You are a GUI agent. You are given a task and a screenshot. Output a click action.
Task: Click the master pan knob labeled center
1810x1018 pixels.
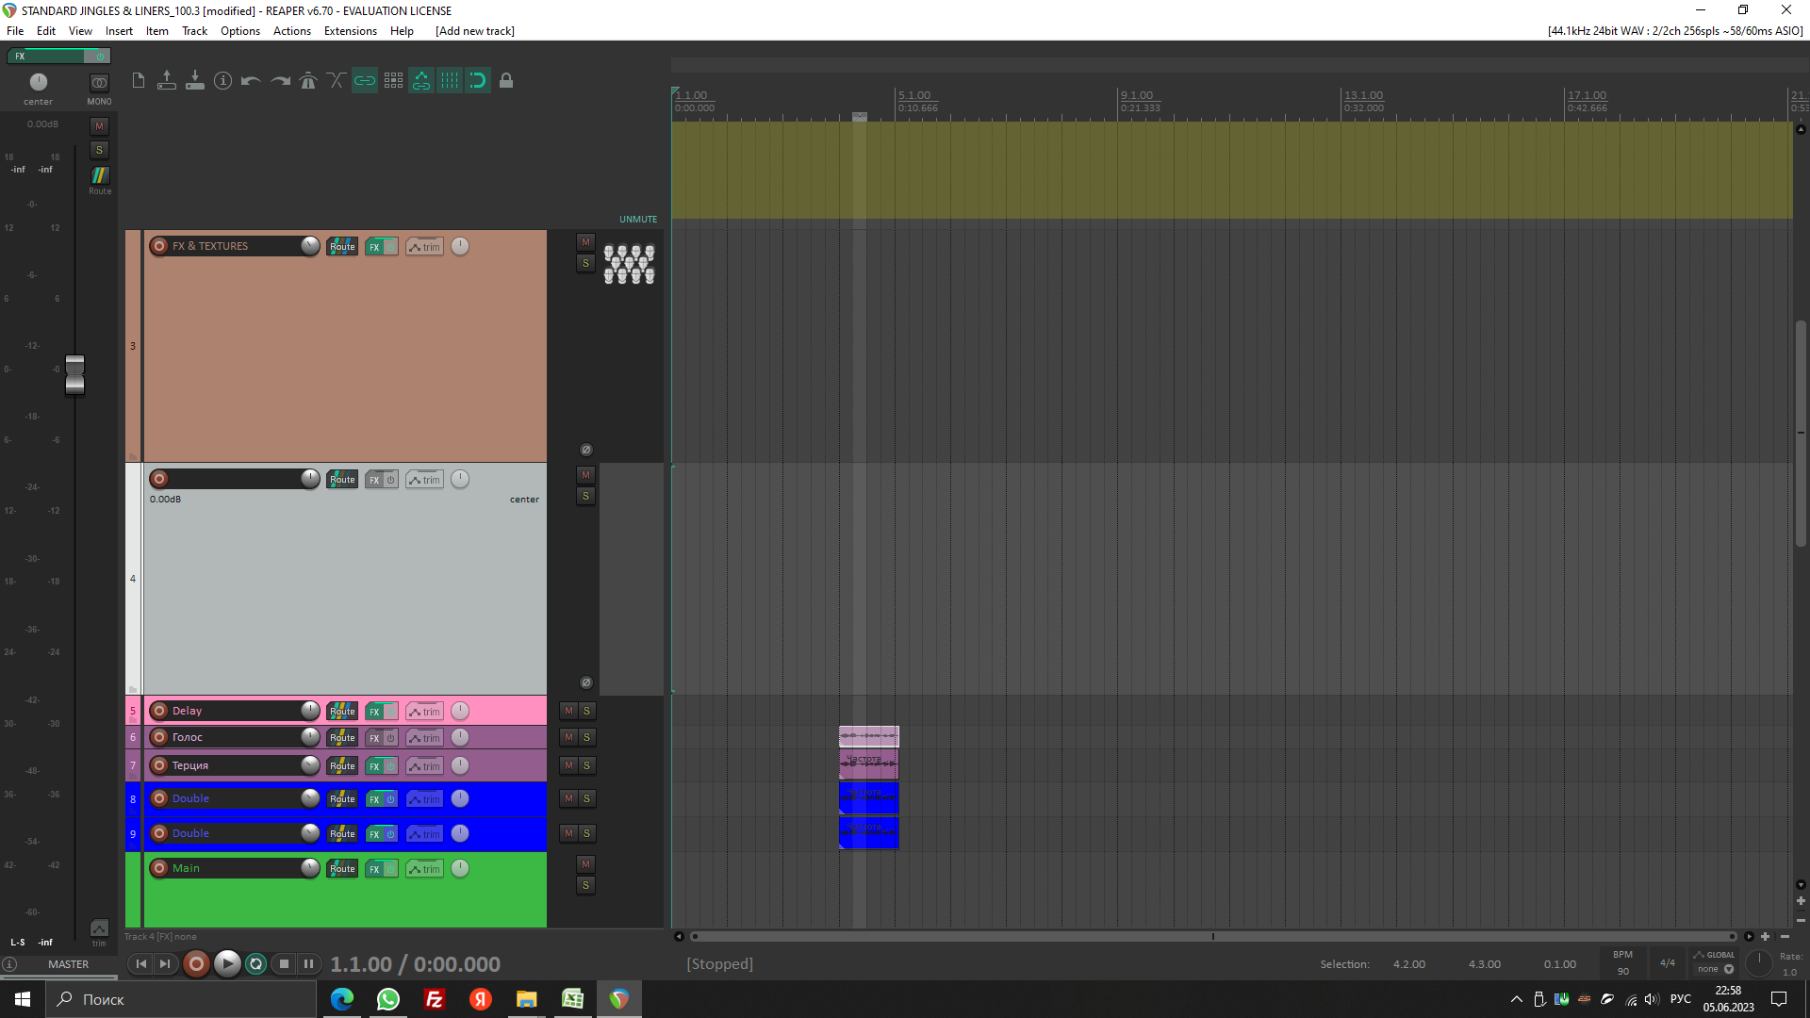(39, 82)
